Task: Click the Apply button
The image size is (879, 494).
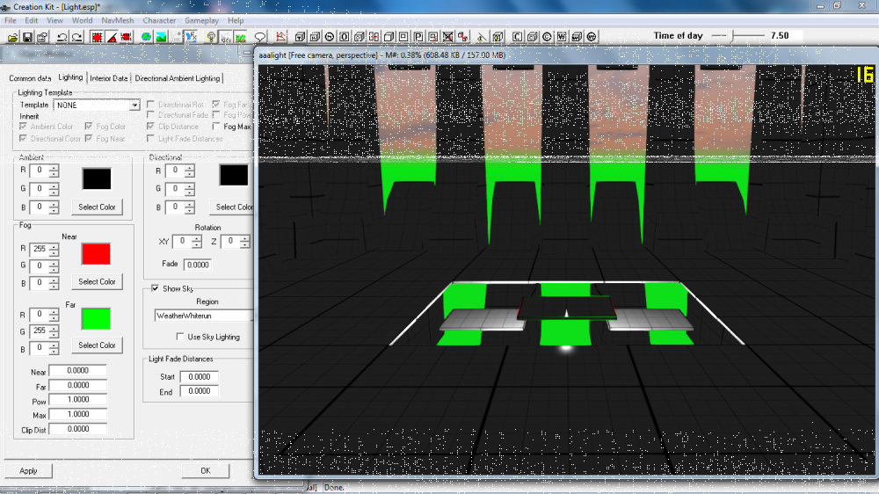Action: tap(29, 470)
